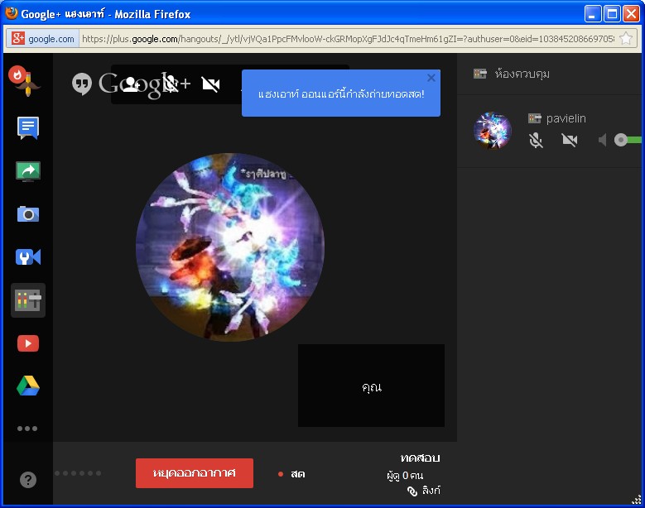Image resolution: width=645 pixels, height=508 pixels.
Task: Maximize the Firefox window
Action: 612,14
